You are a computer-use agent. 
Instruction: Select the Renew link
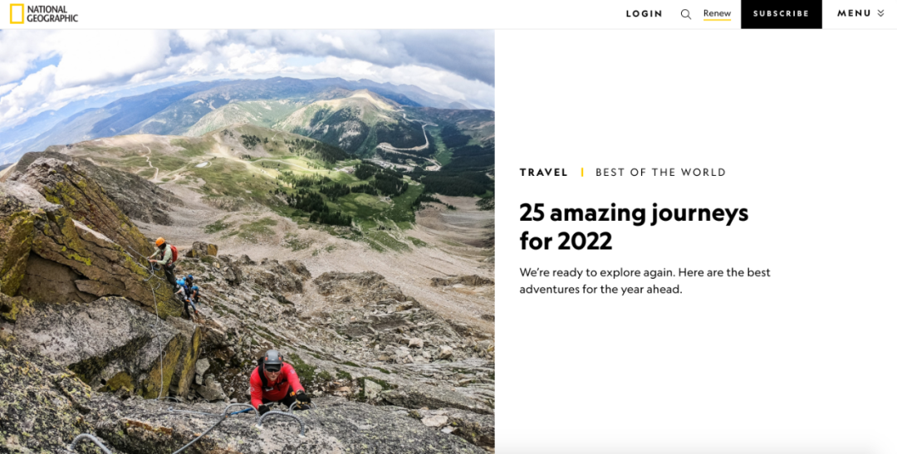(717, 13)
